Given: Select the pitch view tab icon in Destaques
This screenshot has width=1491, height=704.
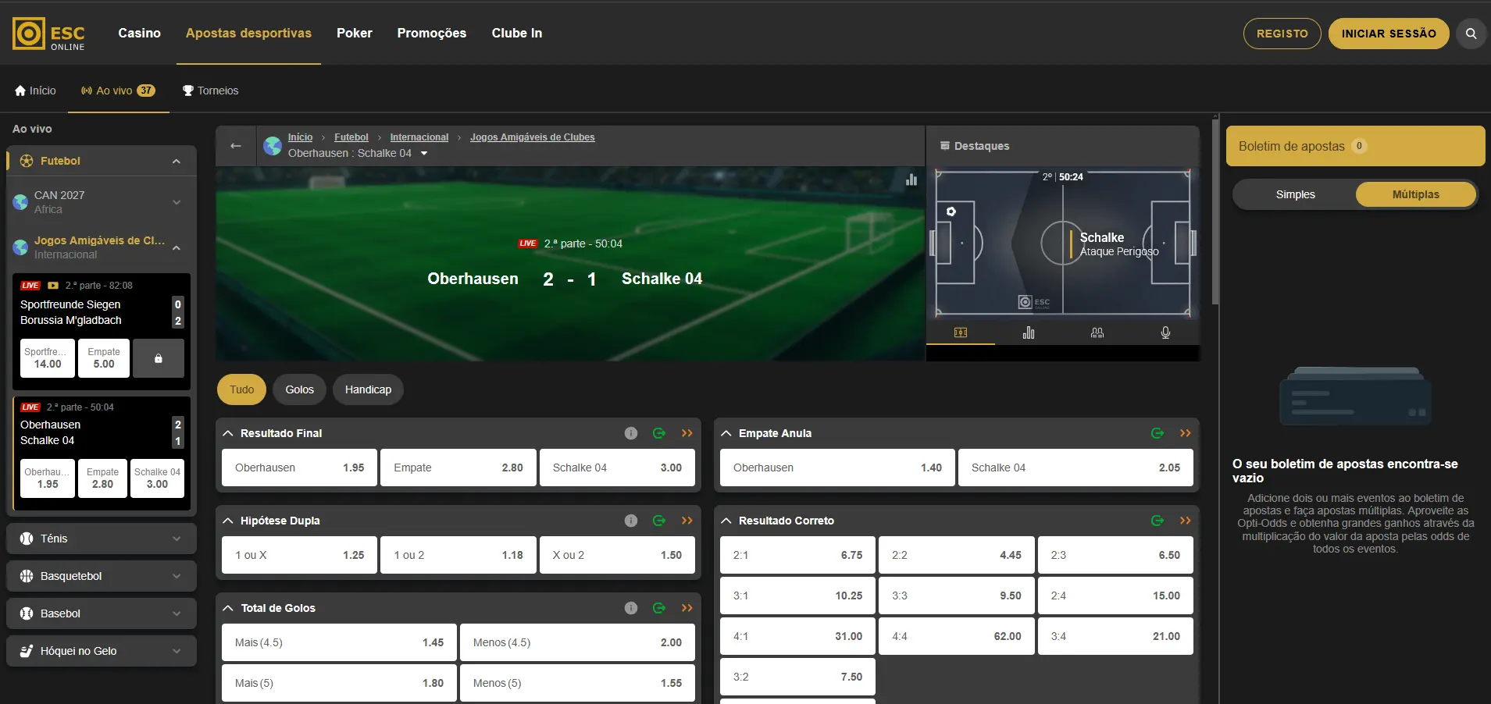Looking at the screenshot, I should (x=961, y=332).
